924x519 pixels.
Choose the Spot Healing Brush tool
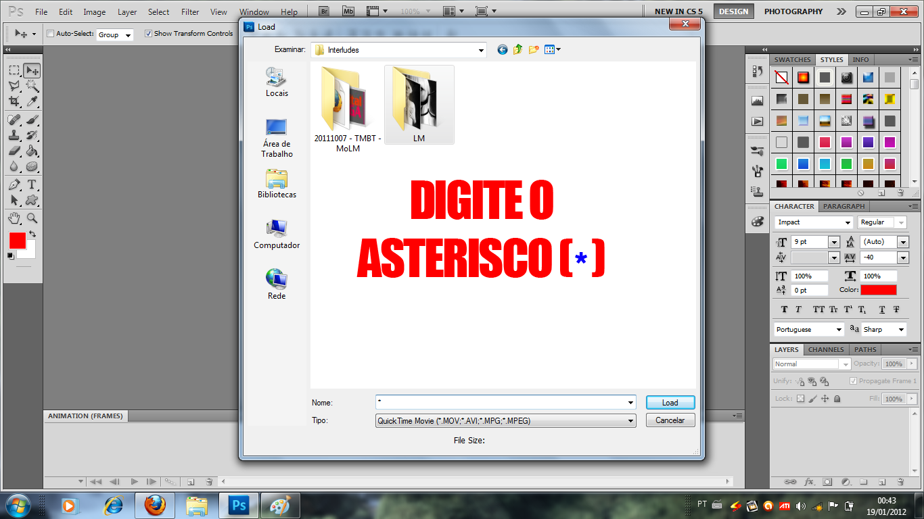(14, 120)
